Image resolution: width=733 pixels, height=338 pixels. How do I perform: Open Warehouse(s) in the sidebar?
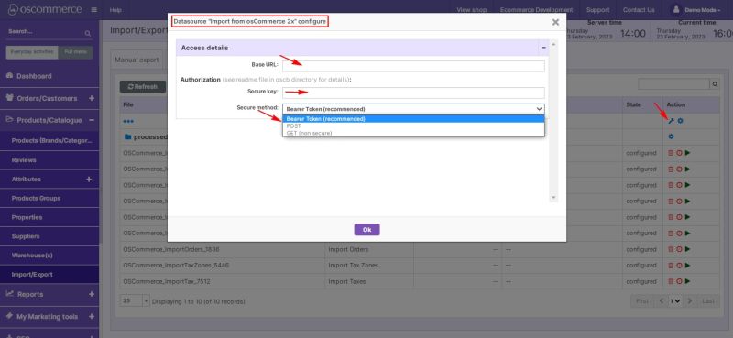(32, 256)
